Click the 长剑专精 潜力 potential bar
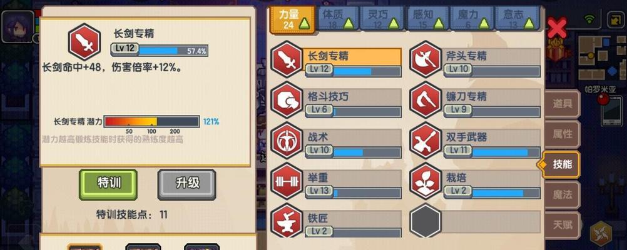Screen dimensions: 627x250 pos(151,122)
